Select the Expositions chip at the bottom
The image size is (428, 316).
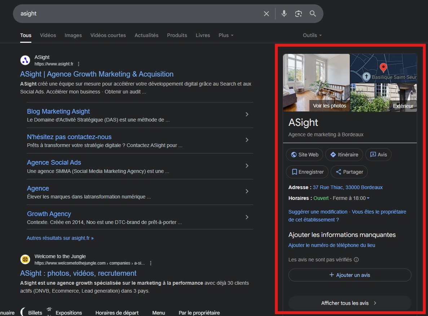point(69,313)
